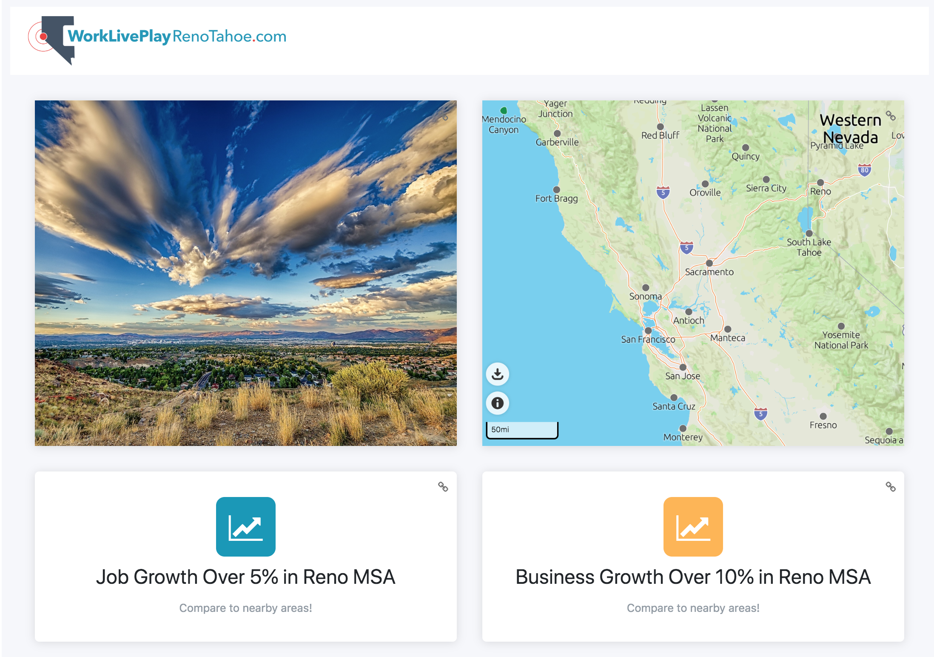Open the map info icon
Viewport: 934px width, 657px height.
point(497,403)
